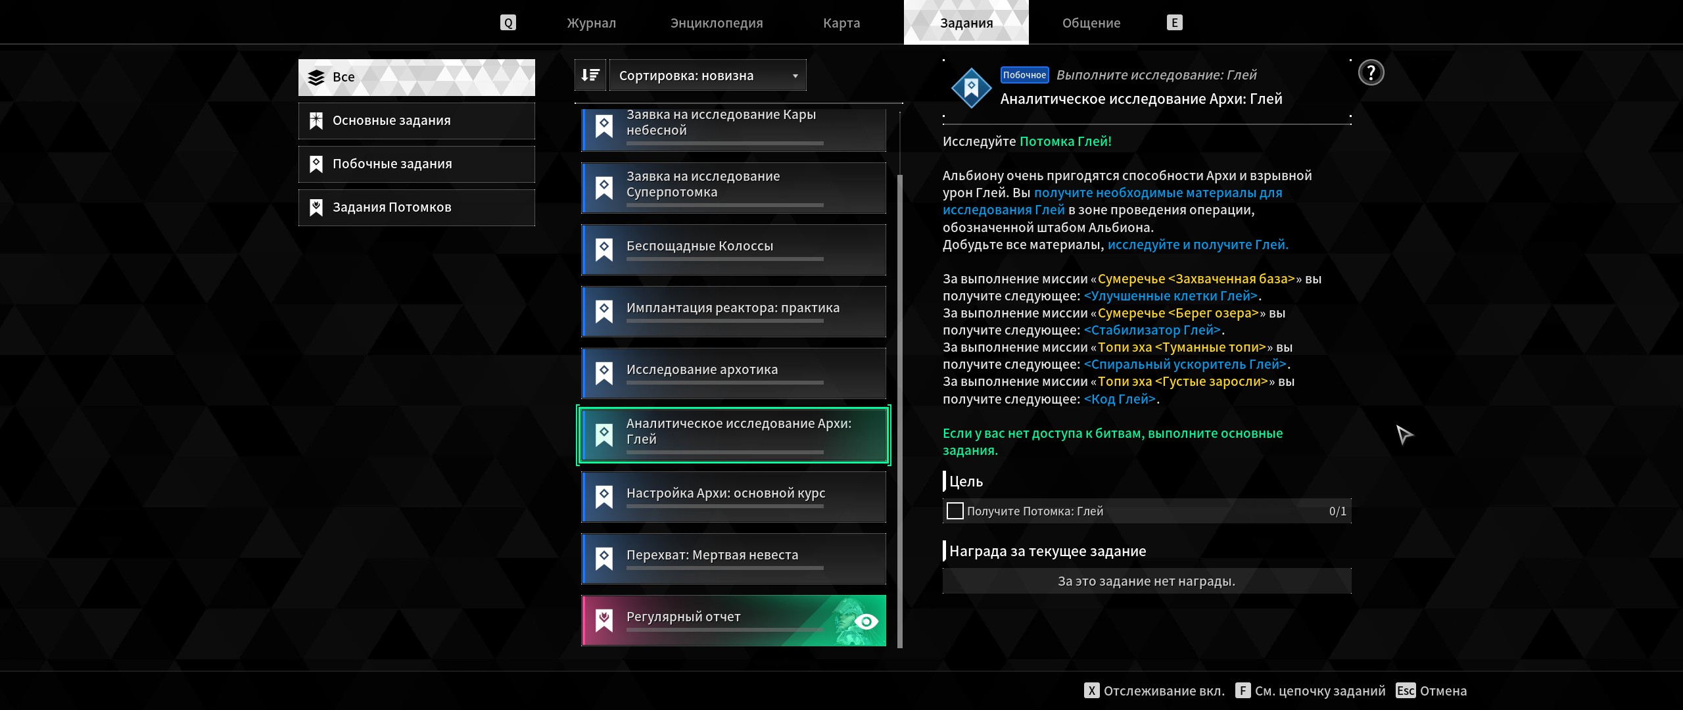Viewport: 1683px width, 710px height.
Task: Click the blue diamond quest emblem
Action: click(x=971, y=87)
